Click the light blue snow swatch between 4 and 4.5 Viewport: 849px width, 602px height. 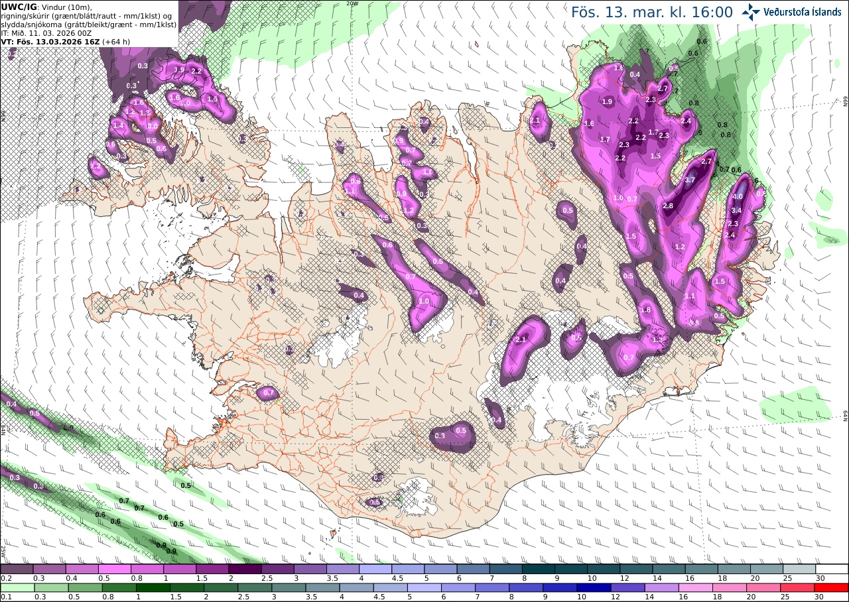pyautogui.click(x=375, y=569)
